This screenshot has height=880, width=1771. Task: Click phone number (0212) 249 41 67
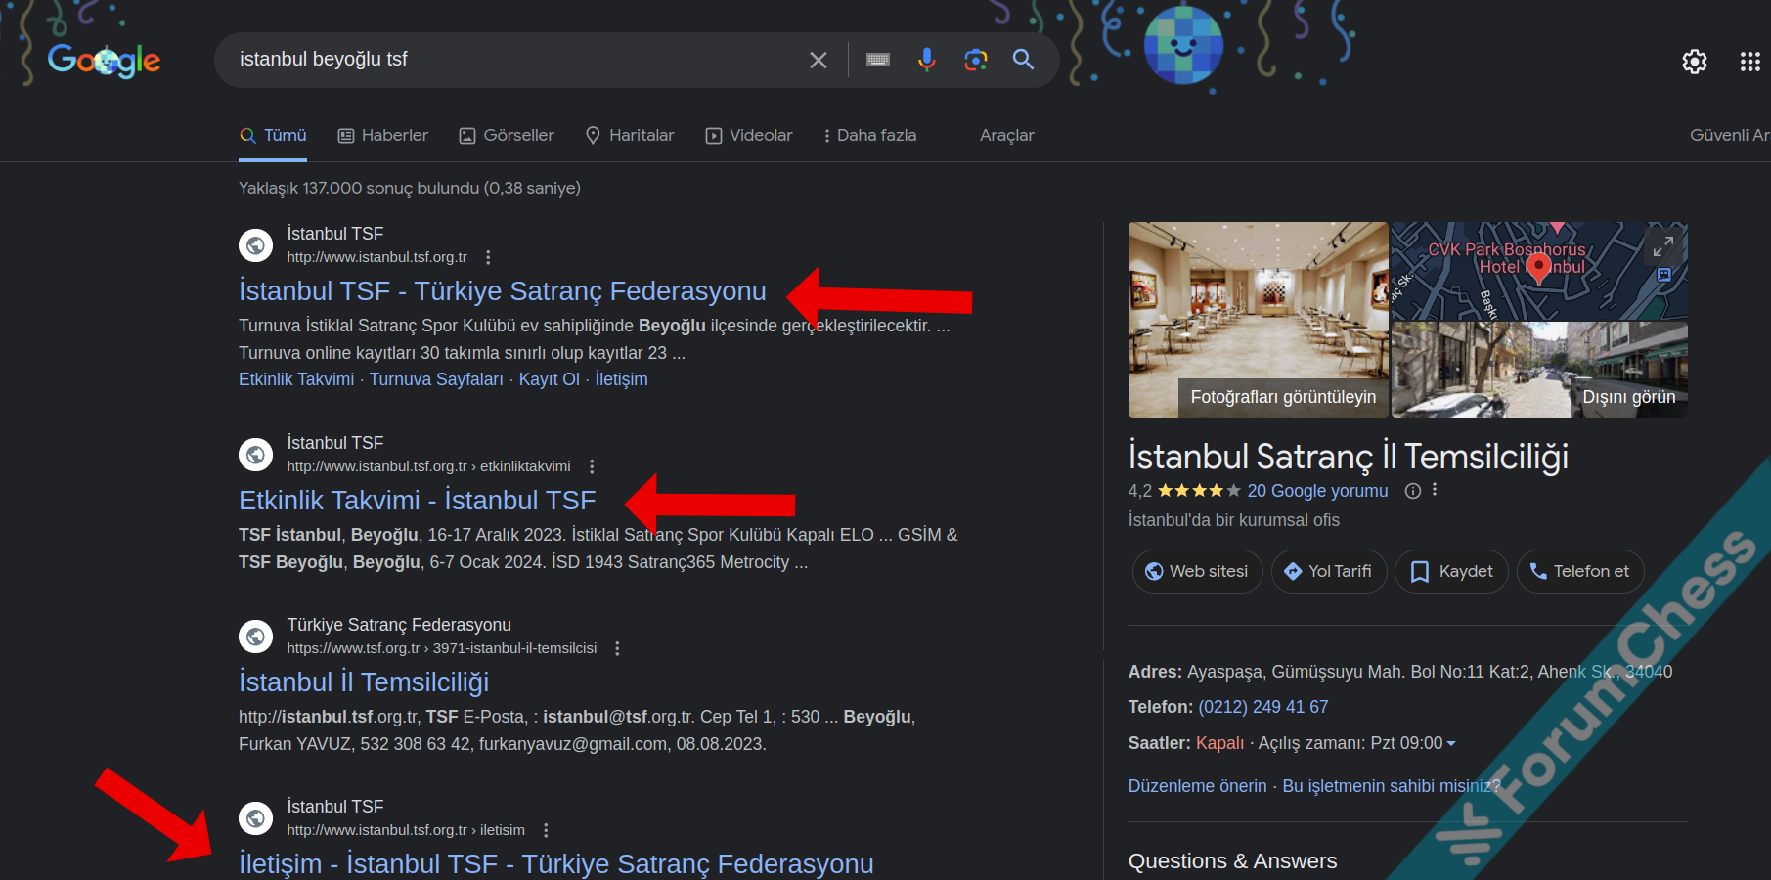point(1263,707)
